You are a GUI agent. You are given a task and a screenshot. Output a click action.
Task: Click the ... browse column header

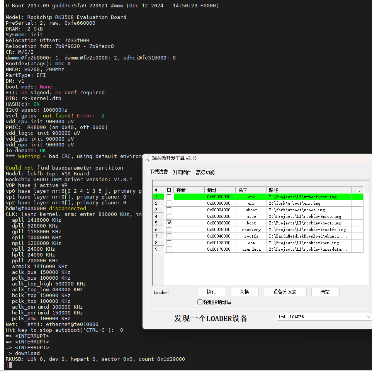point(357,190)
